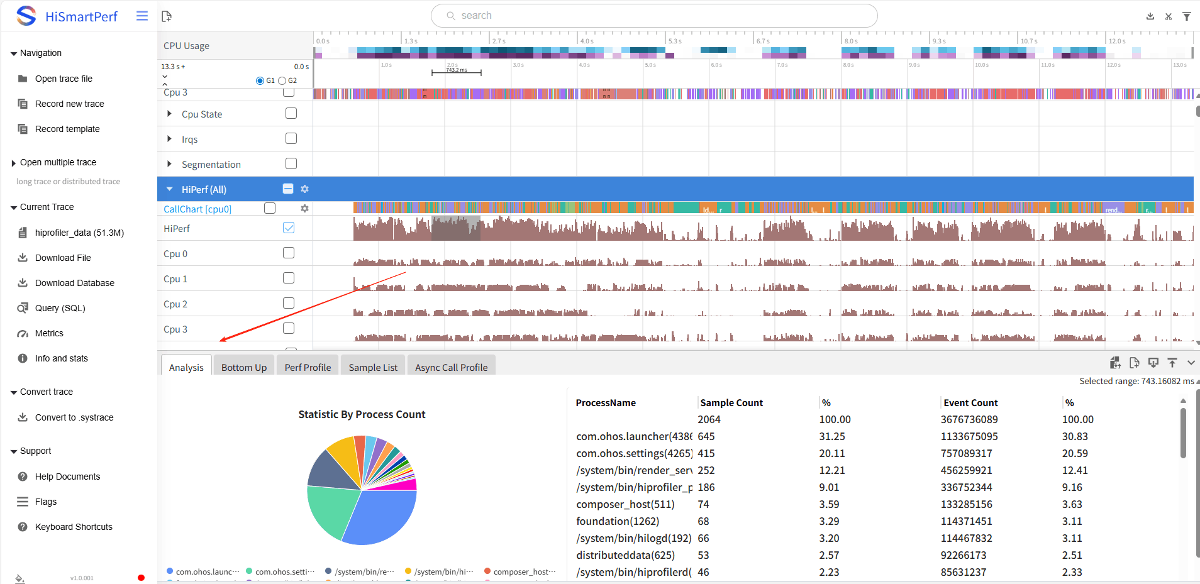Expand the Open multiple trace section
Viewport: 1200px width, 584px height.
point(14,163)
